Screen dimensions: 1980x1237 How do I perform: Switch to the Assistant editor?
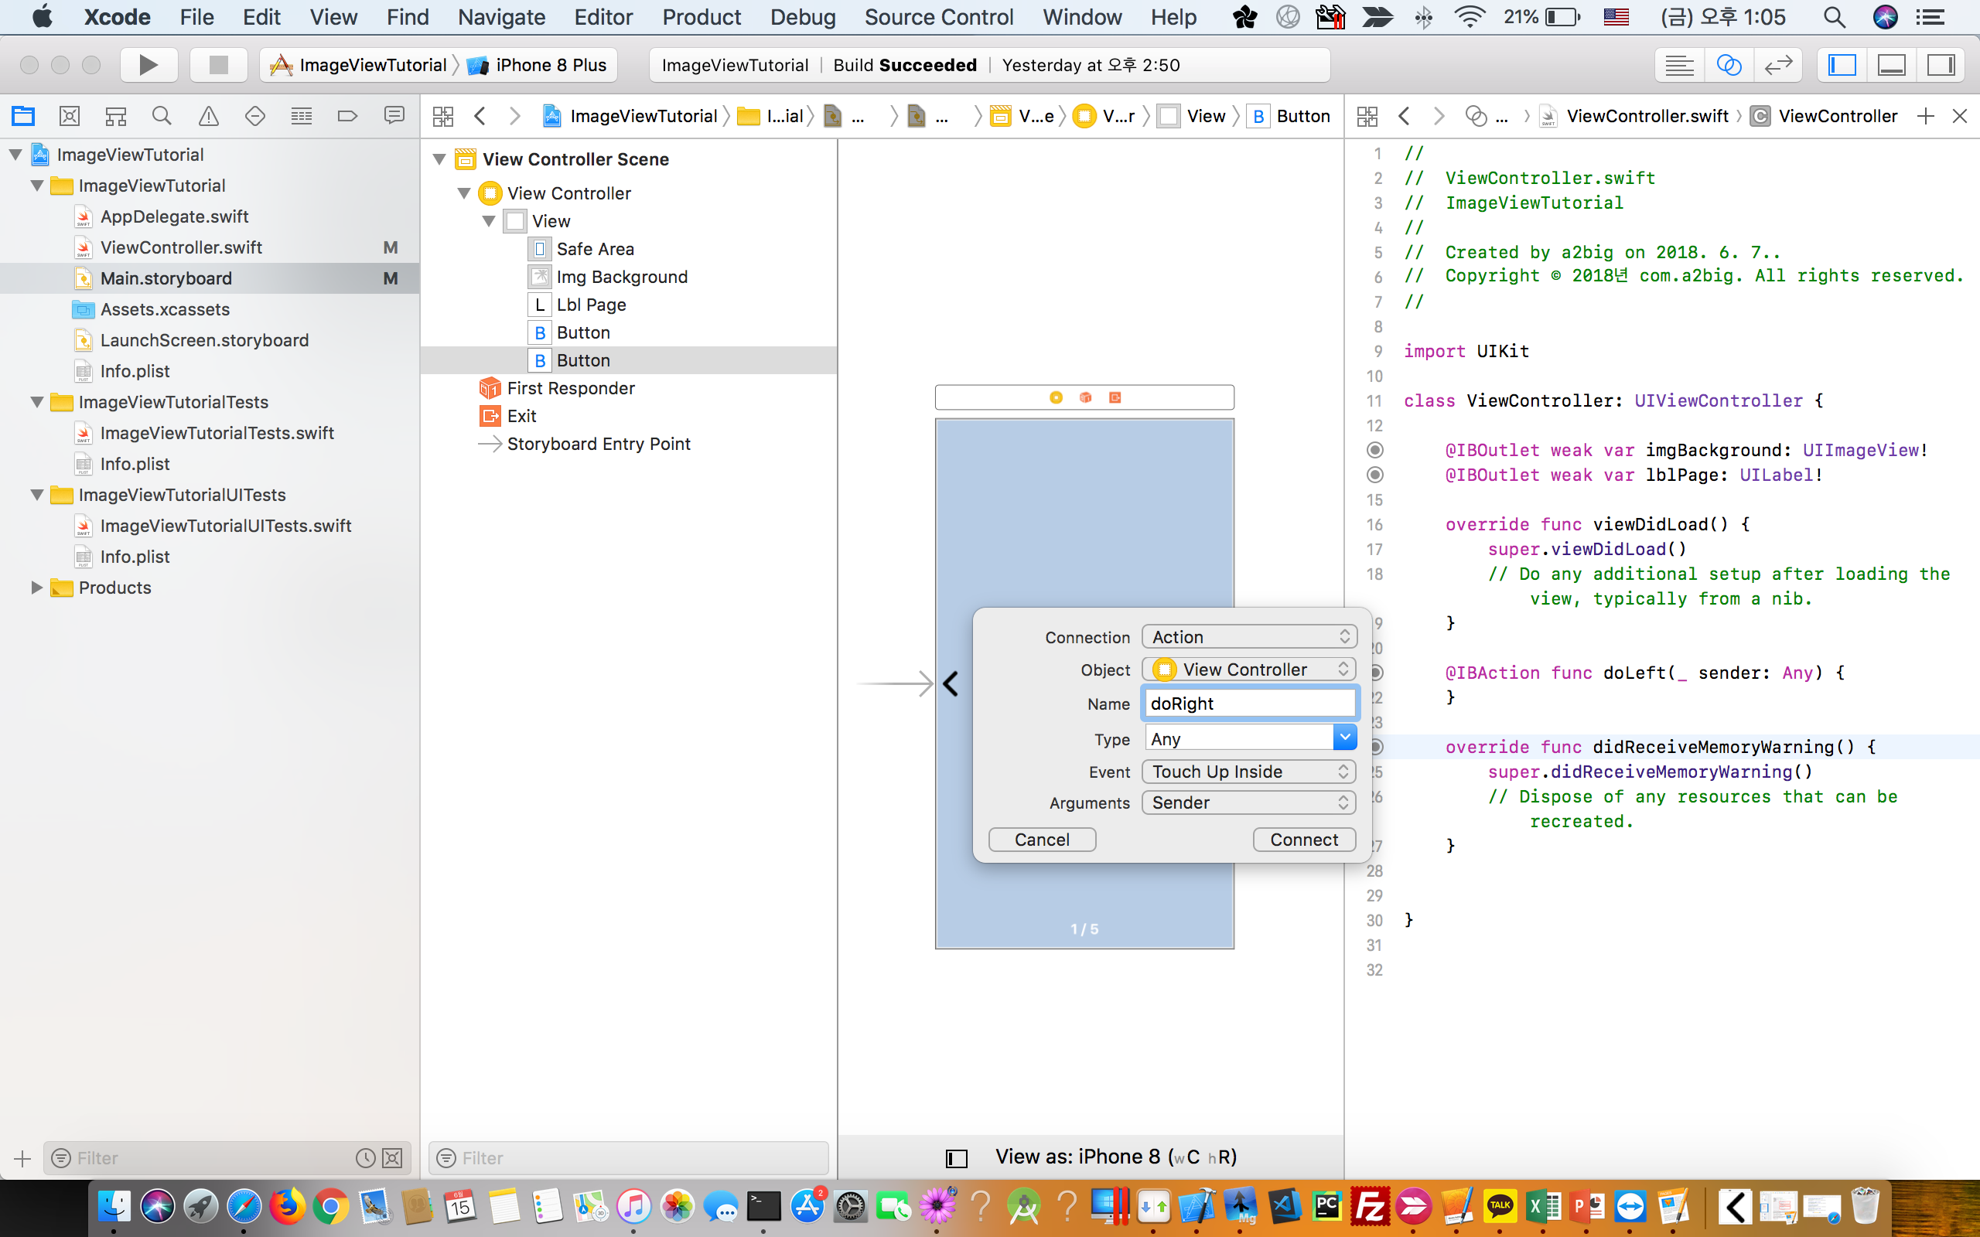(x=1728, y=65)
